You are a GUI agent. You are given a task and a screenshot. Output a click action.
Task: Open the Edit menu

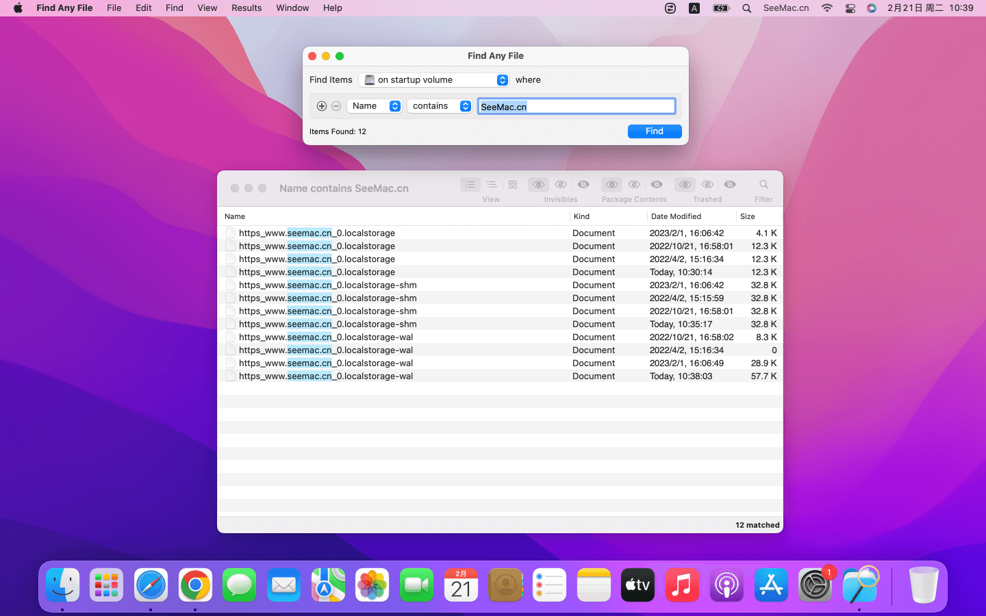tap(144, 8)
